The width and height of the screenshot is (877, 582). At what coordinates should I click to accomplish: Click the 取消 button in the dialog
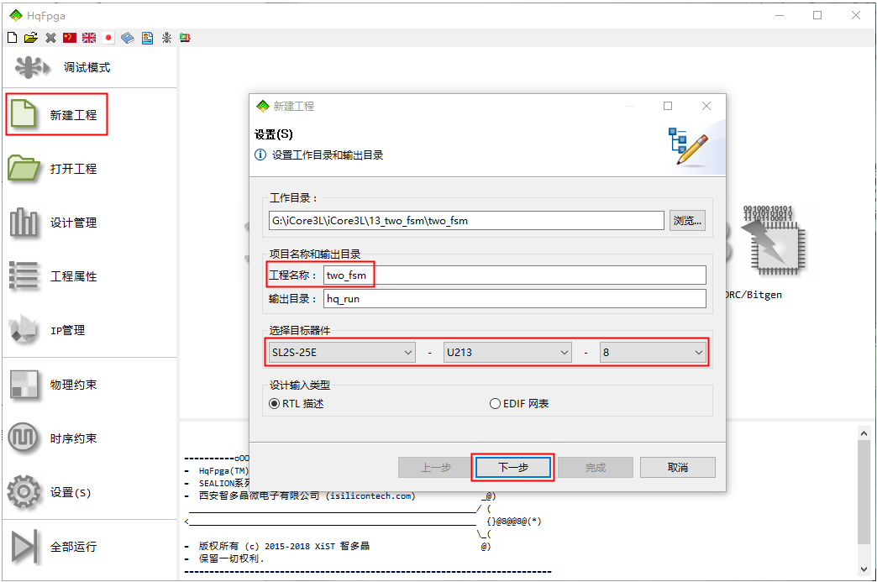(x=677, y=468)
